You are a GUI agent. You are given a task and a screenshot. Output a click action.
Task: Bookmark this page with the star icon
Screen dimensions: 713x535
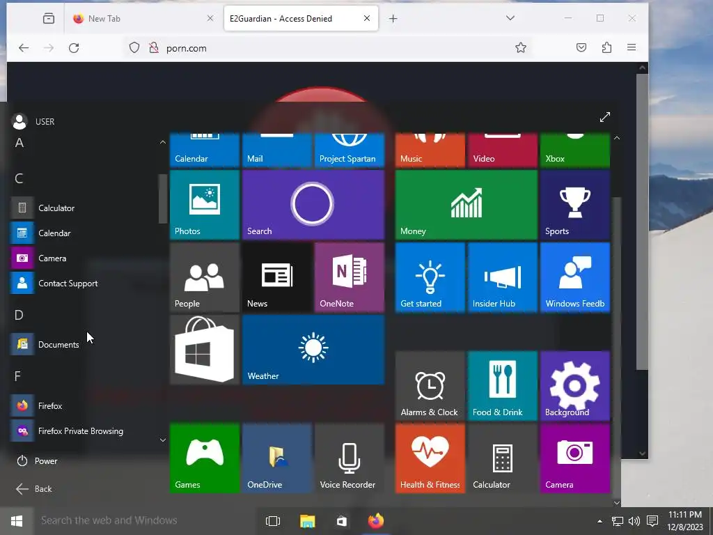(521, 48)
